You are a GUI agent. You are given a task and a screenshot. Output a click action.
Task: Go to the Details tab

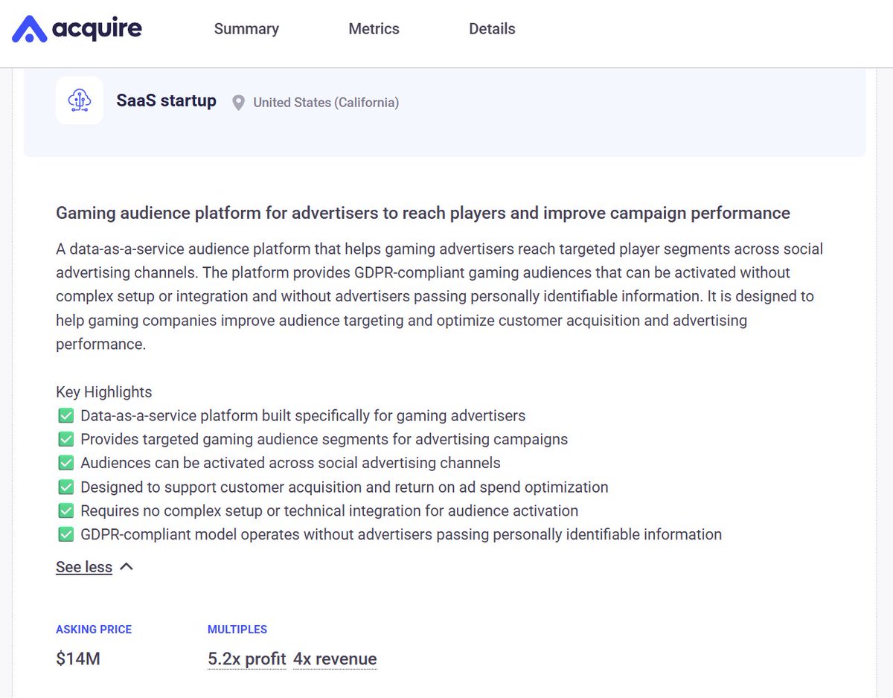(x=492, y=29)
